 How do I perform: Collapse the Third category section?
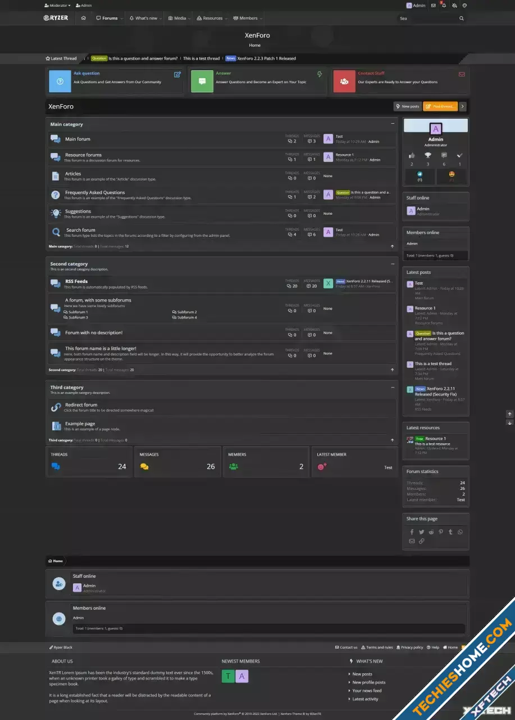(393, 388)
